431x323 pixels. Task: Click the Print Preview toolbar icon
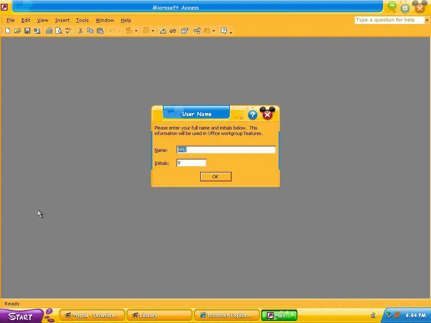59,31
